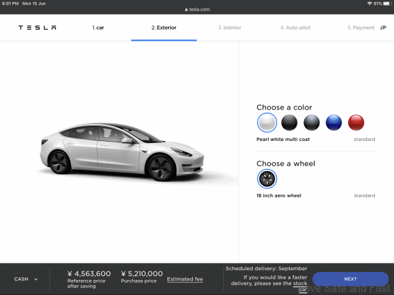Tap the Wi-Fi icon in status bar

[x=369, y=3]
